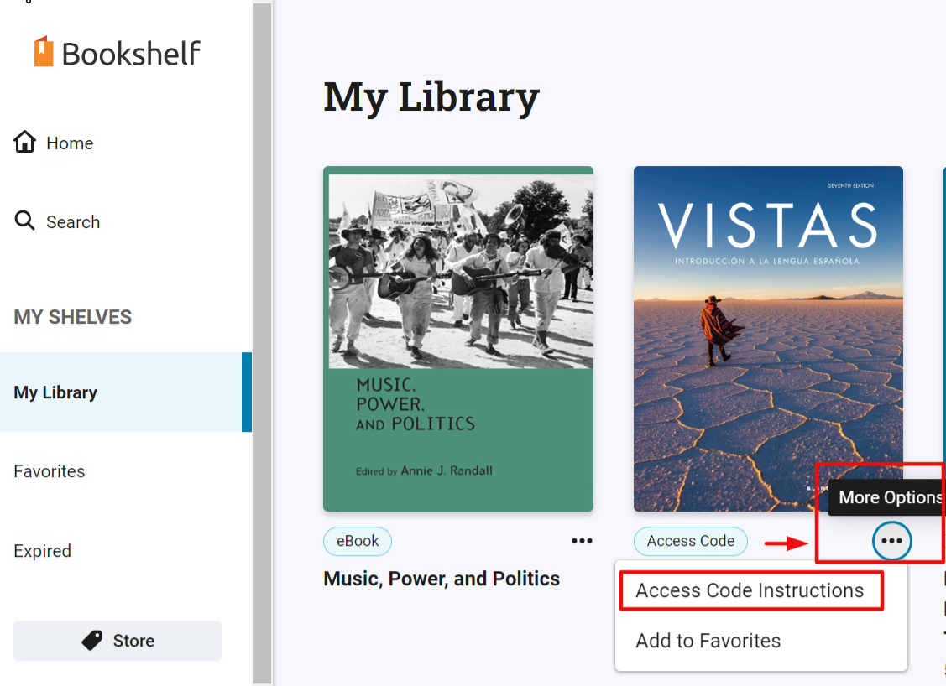Select the Access Code badge under Vistas

(690, 541)
